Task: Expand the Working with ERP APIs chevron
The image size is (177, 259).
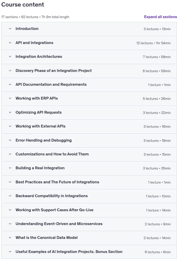Action: (x=10, y=99)
